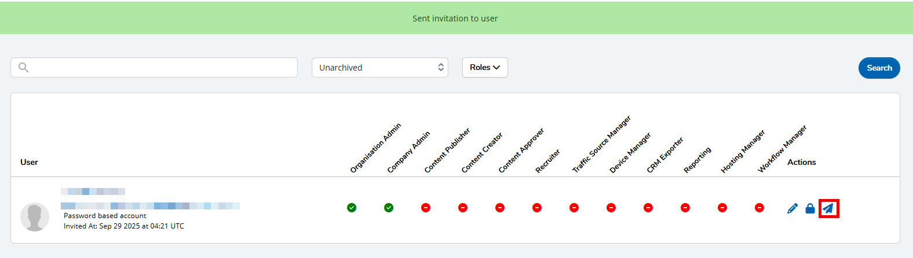Enable the Device Manager role

click(x=611, y=208)
